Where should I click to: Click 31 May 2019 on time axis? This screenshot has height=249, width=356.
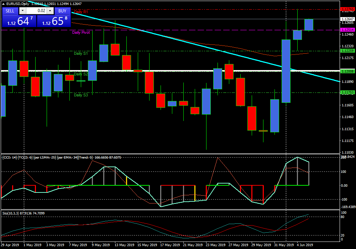click(x=283, y=245)
